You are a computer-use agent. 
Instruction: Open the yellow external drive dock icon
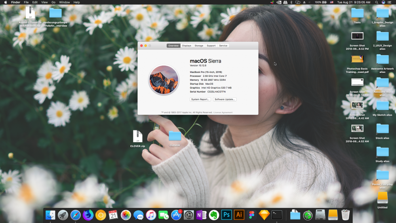point(333,215)
